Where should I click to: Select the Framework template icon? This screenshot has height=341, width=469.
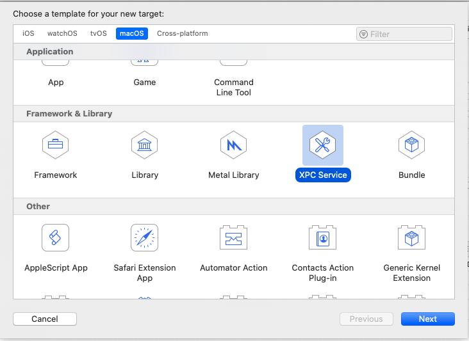[55, 145]
